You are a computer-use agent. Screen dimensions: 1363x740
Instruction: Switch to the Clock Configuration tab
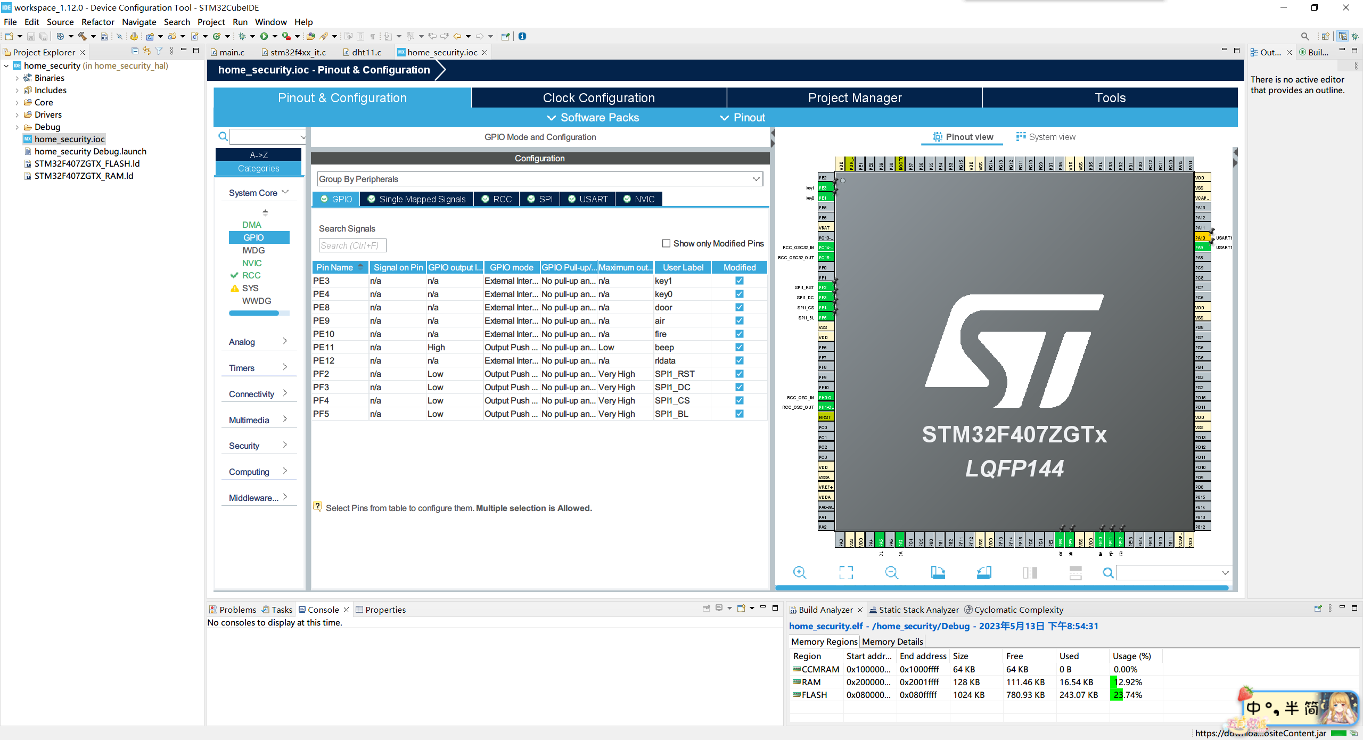[599, 98]
